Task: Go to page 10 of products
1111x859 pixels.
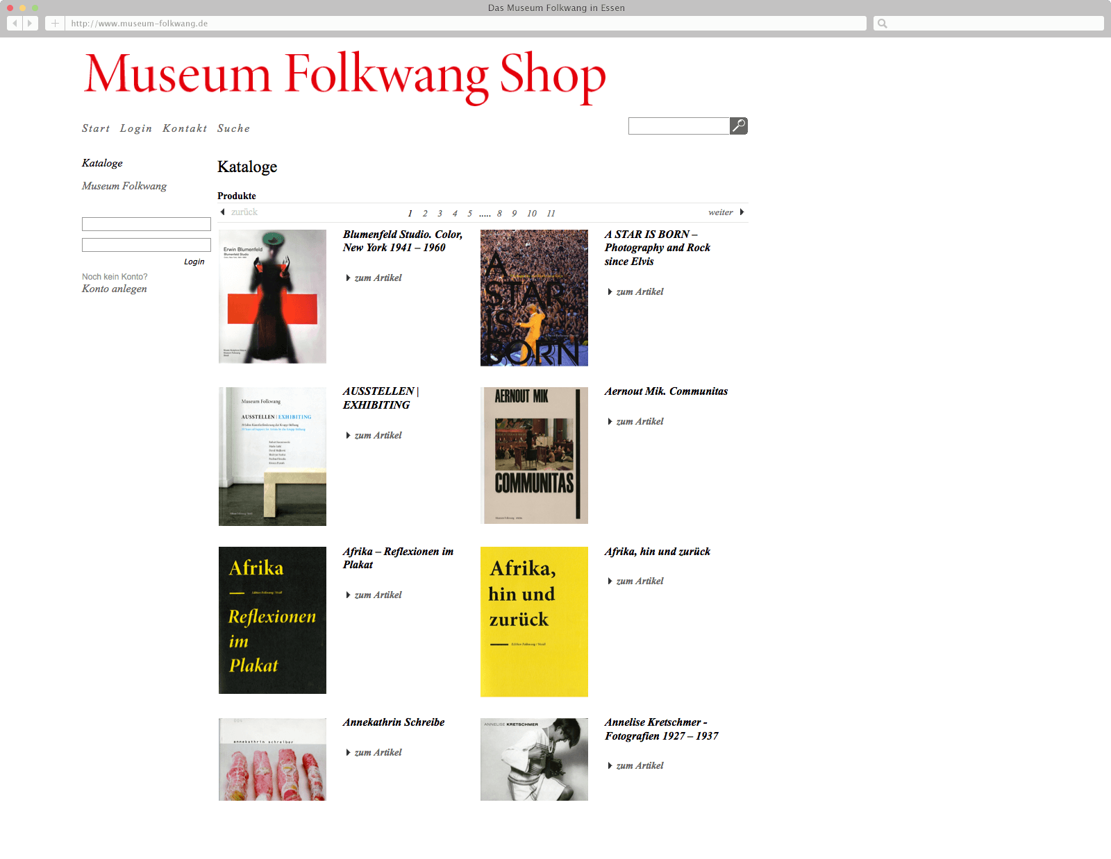Action: 532,213
